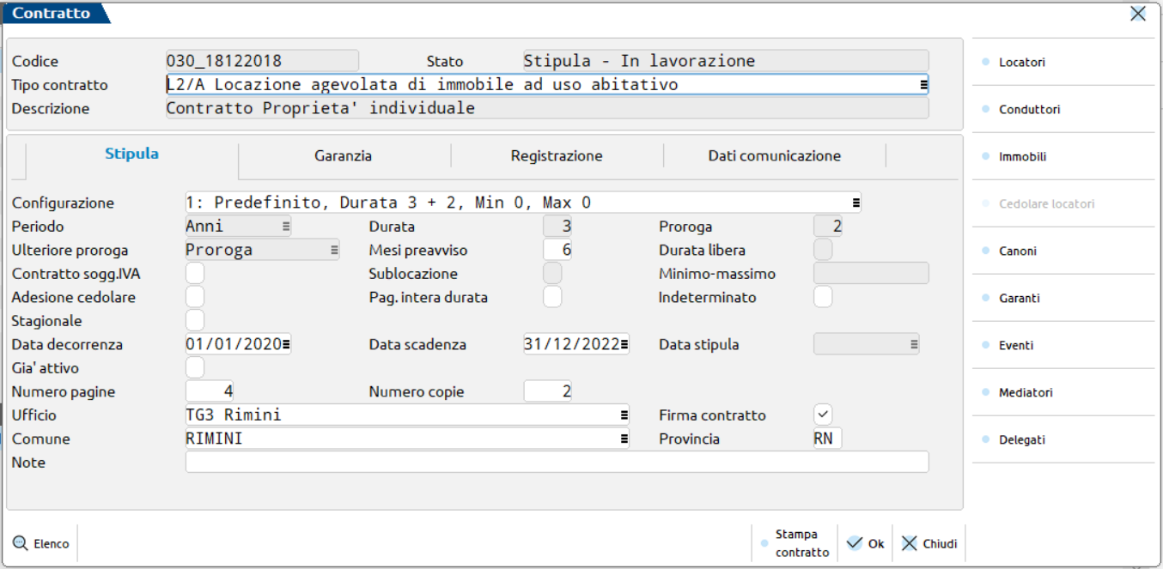Switch to the Garanzia tab
This screenshot has width=1163, height=569.
343,155
